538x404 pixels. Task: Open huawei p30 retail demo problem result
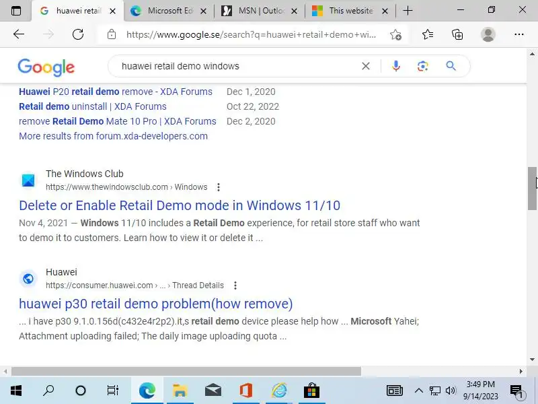click(x=156, y=304)
